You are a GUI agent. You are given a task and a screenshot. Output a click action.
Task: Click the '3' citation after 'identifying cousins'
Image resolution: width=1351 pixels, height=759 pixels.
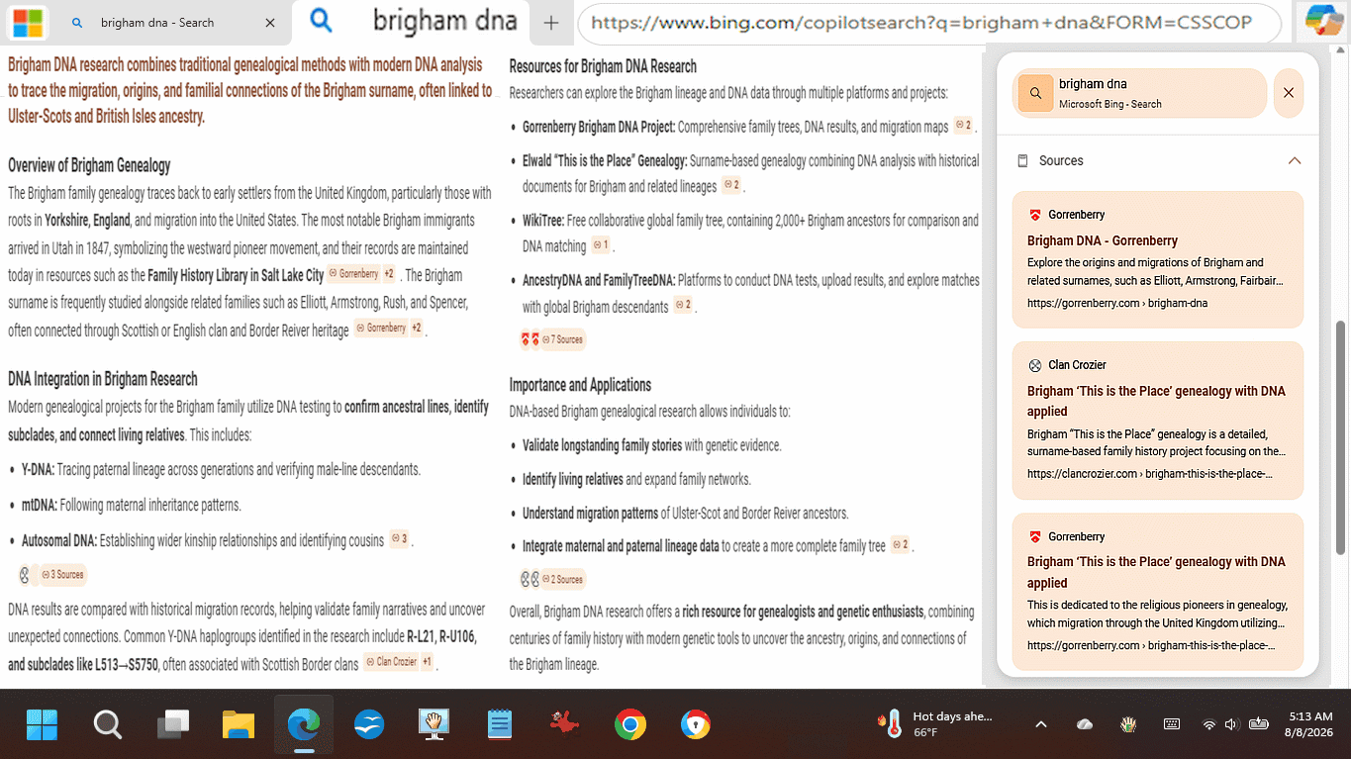[x=399, y=539]
